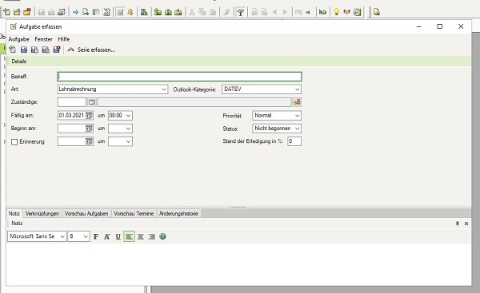Open the Status dropdown showing Nicht begonnen
Screen dimensions: 480x293
(298, 129)
